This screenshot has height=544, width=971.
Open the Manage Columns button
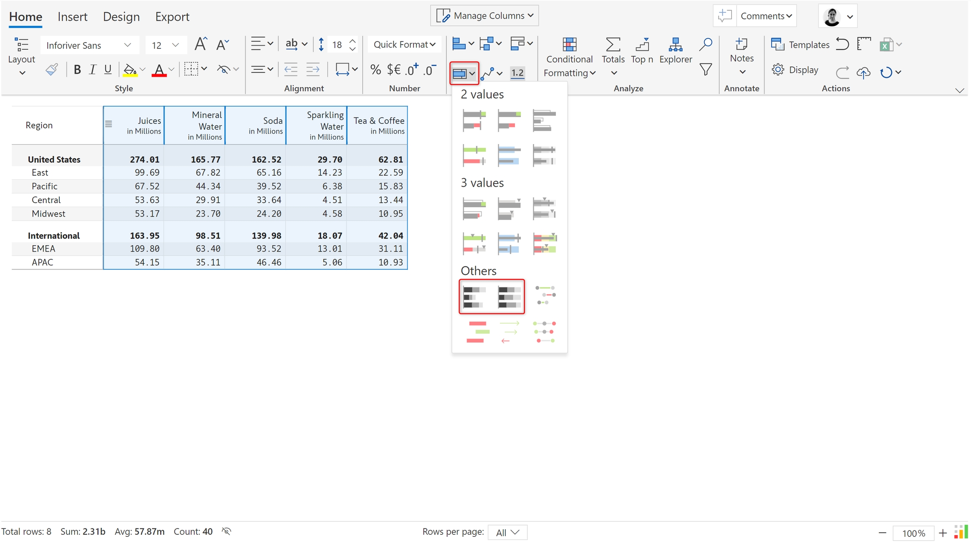[x=485, y=16]
